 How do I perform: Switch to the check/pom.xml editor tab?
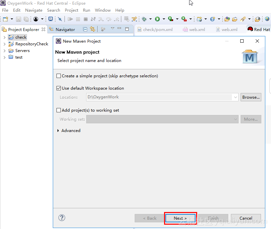click(155, 30)
